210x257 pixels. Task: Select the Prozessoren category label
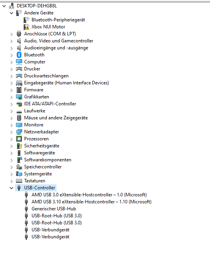(x=37, y=139)
